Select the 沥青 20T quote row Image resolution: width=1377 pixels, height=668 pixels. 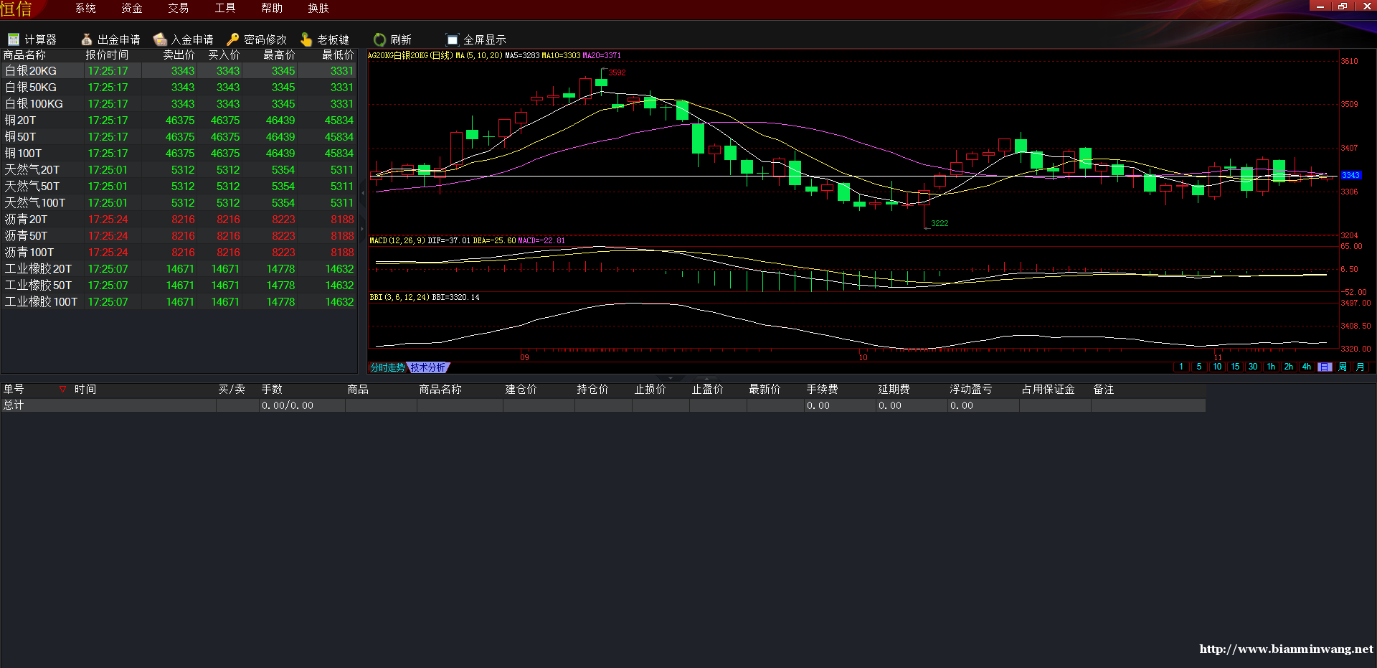click(179, 219)
